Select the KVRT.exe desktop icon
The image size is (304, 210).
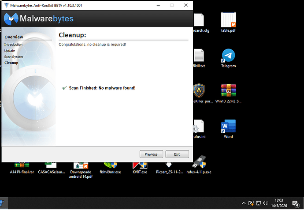pyautogui.click(x=140, y=168)
